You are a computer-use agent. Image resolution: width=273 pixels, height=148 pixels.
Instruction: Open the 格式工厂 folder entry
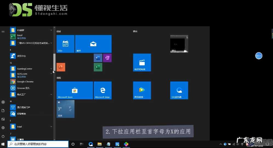pyautogui.click(x=31, y=94)
